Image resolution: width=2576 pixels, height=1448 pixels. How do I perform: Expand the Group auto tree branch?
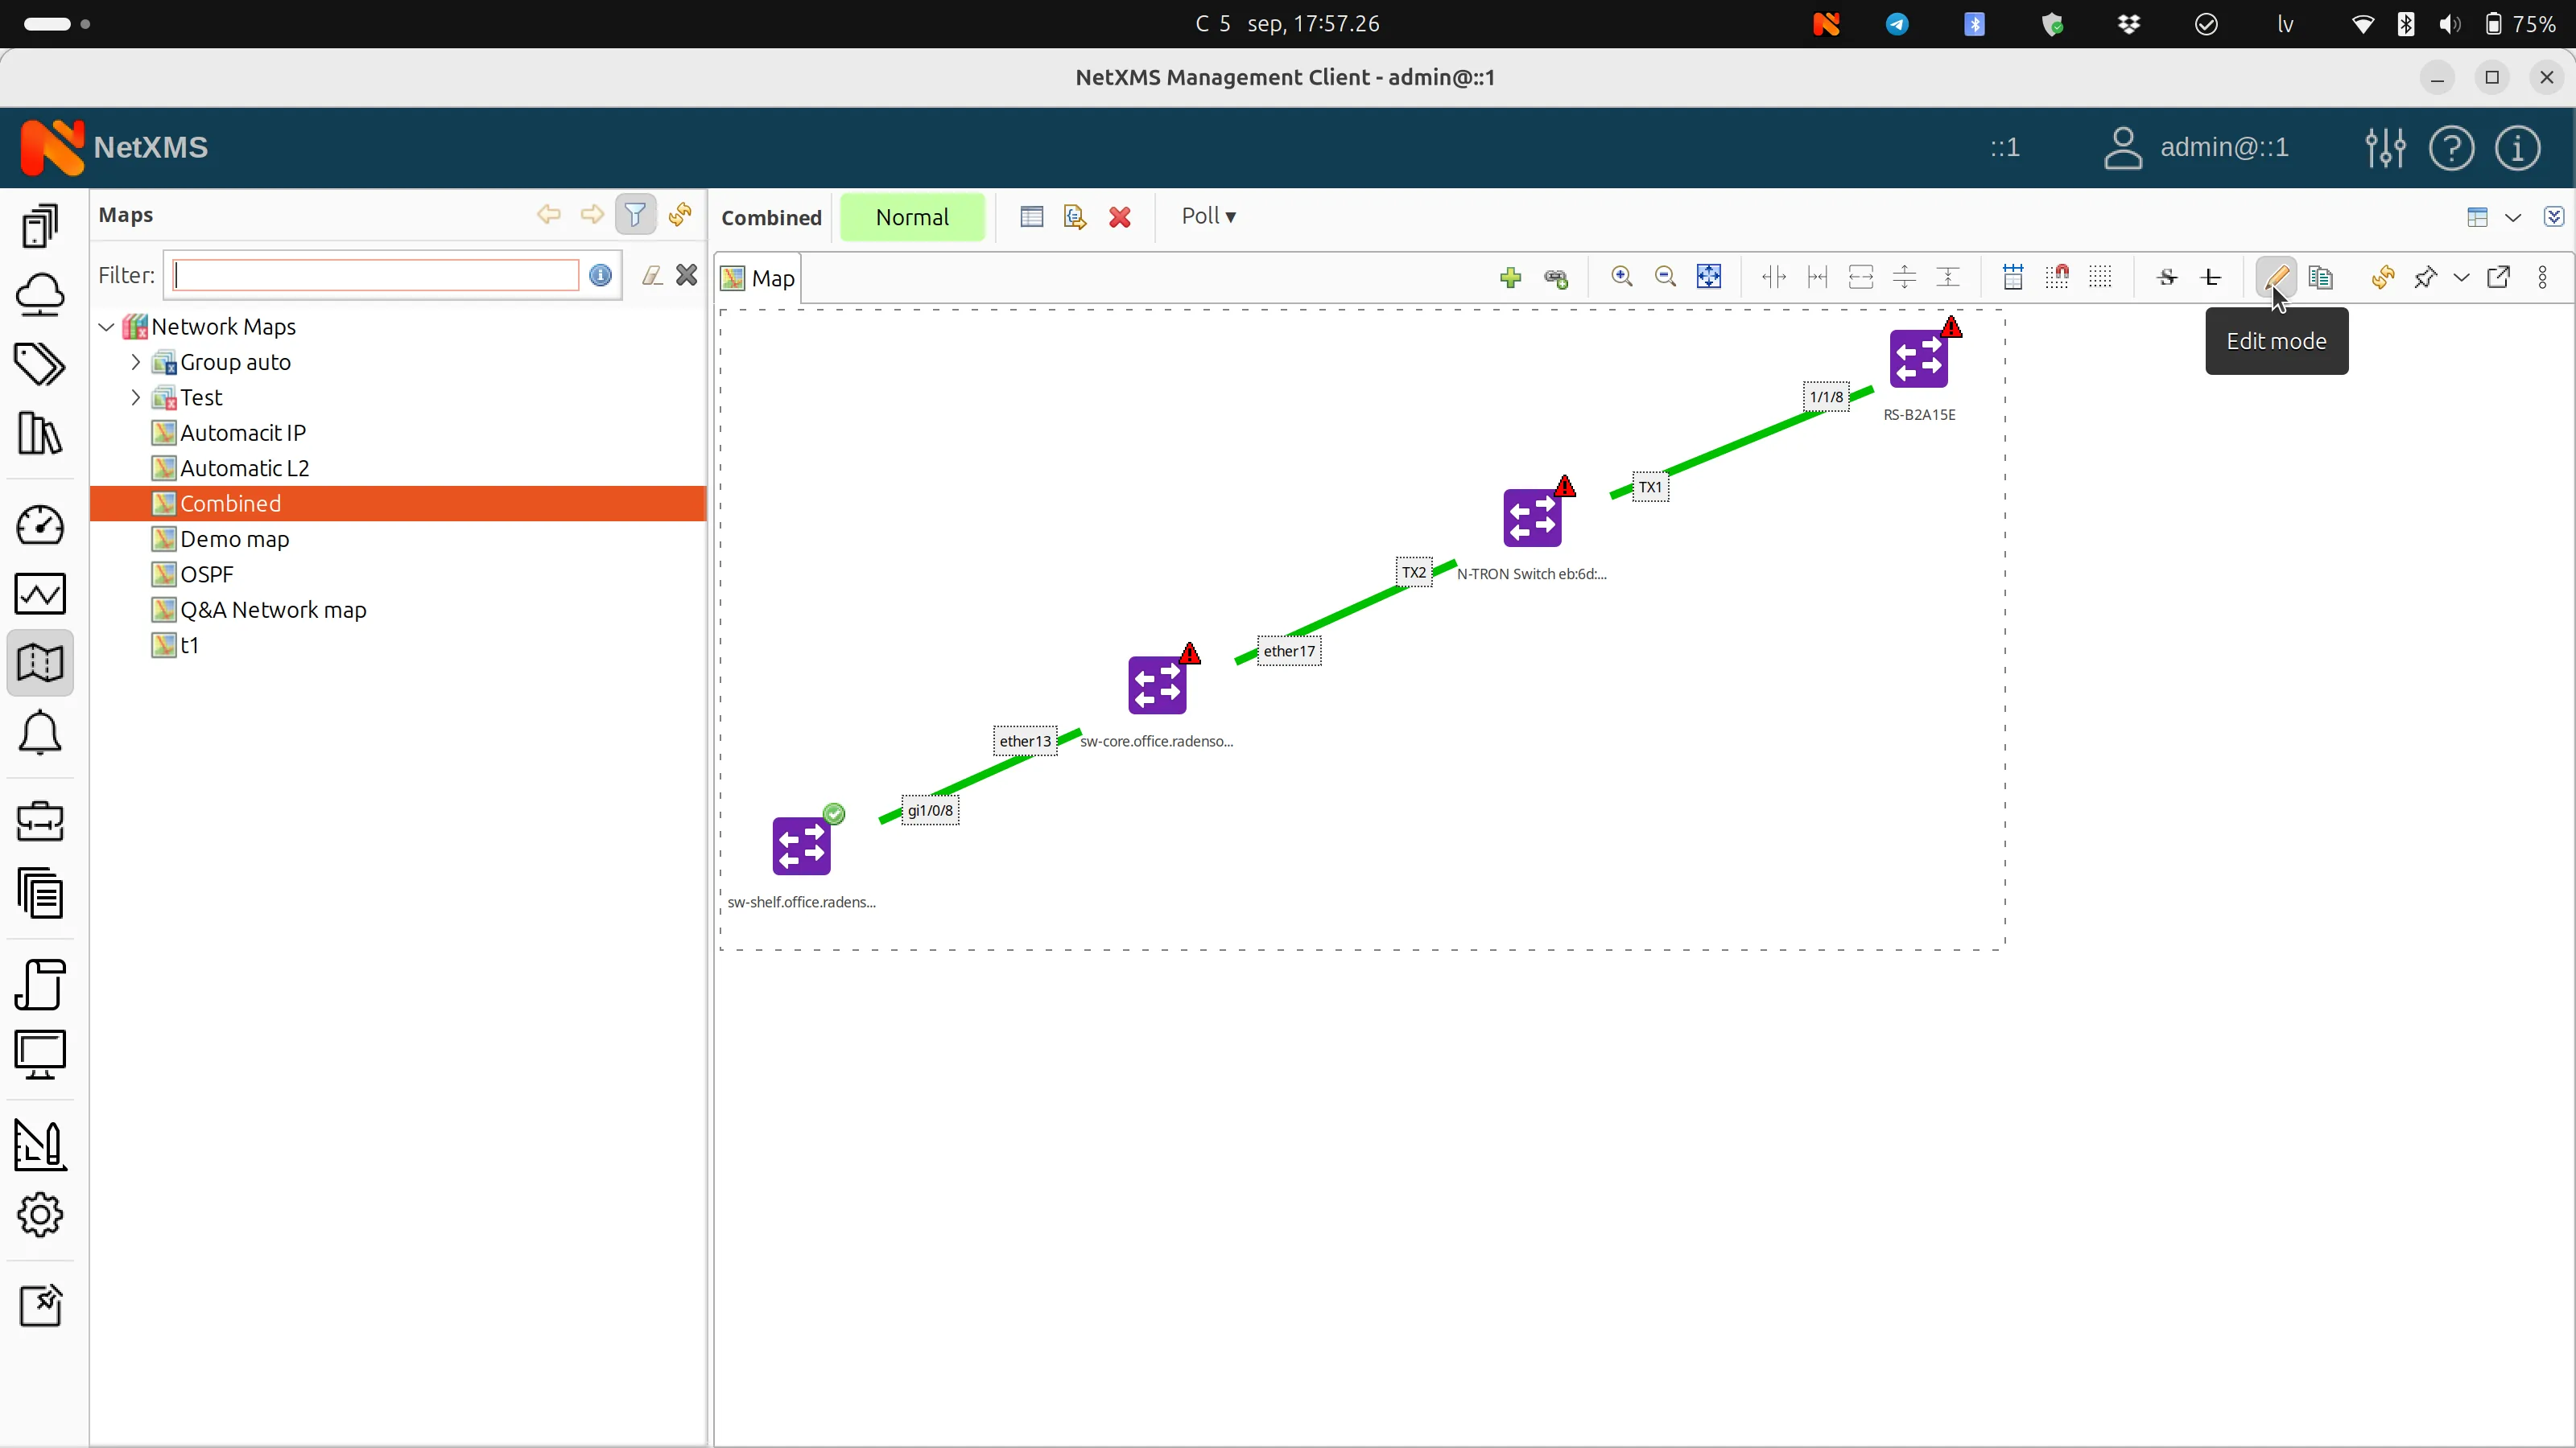[x=136, y=362]
